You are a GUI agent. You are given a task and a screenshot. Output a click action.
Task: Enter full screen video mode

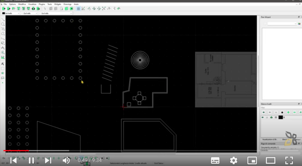pyautogui.click(x=289, y=160)
